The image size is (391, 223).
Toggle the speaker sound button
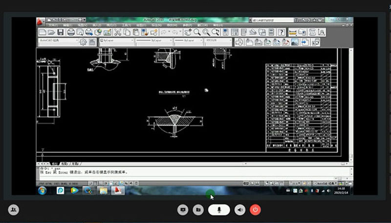[239, 209]
